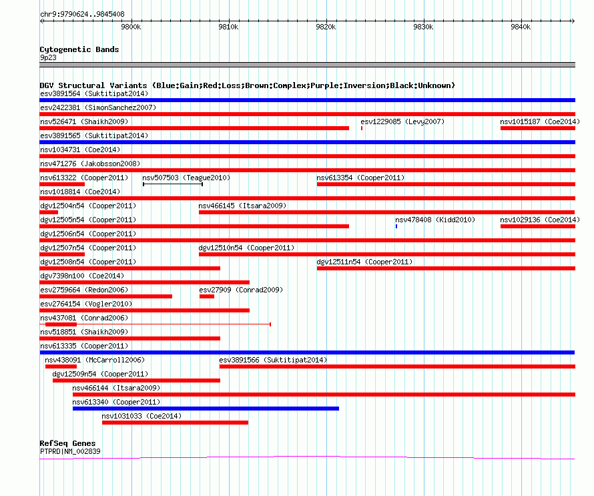The image size is (594, 496).
Task: Click the nsv1015187 (Coe2014) label
Action: [540, 121]
